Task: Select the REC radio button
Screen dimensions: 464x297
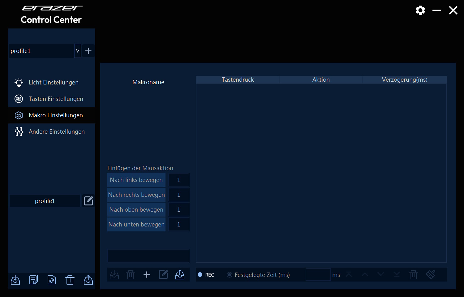Action: point(200,275)
